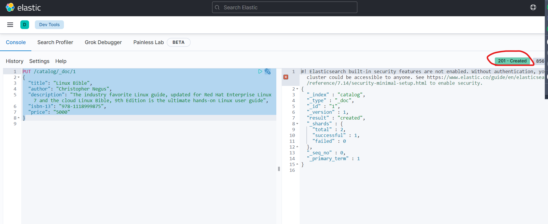Collapse request body fold arrow on line 2
Image resolution: width=548 pixels, height=224 pixels.
tap(19, 77)
